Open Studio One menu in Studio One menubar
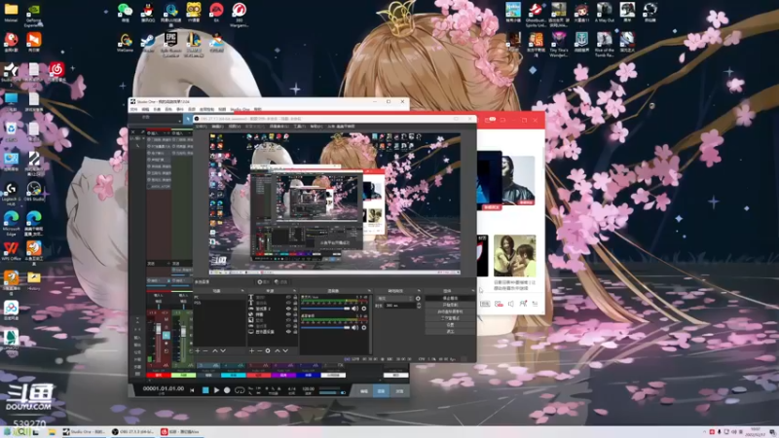779x438 pixels. [240, 109]
